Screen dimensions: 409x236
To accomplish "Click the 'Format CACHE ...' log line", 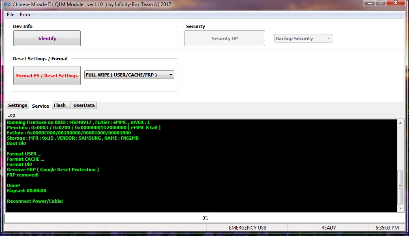I will (25, 159).
